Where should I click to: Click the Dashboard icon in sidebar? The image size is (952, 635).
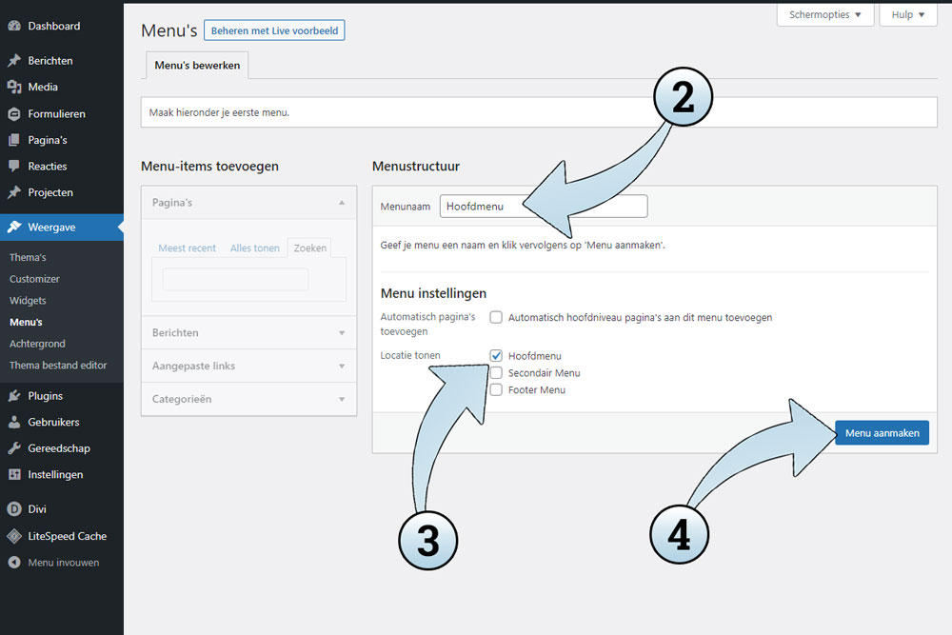[14, 26]
